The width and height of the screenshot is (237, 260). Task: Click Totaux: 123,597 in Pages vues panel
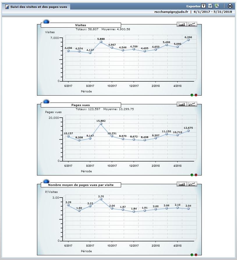tap(88, 109)
